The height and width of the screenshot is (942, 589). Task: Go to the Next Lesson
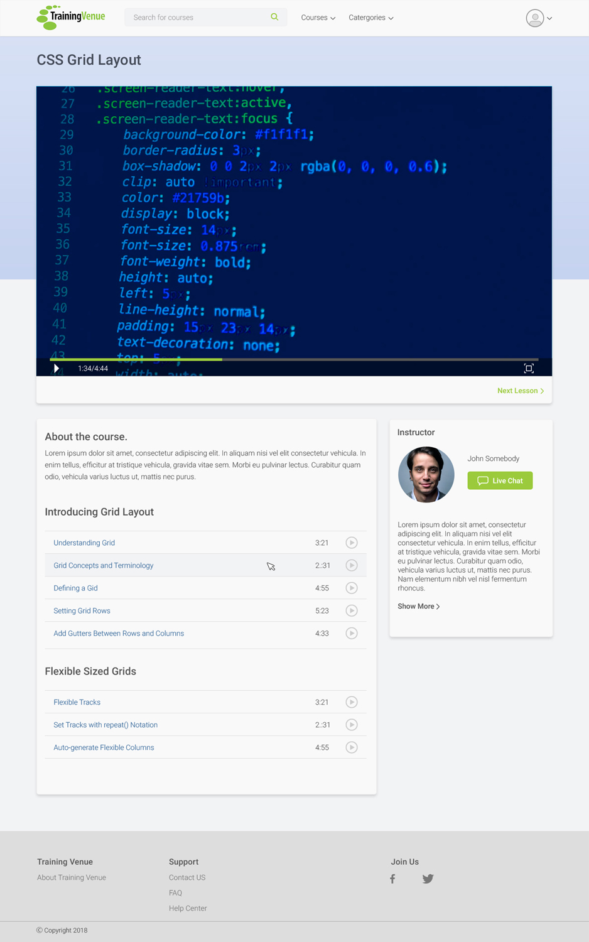pos(520,391)
